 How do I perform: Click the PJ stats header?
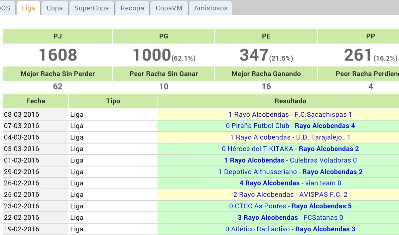tap(57, 36)
